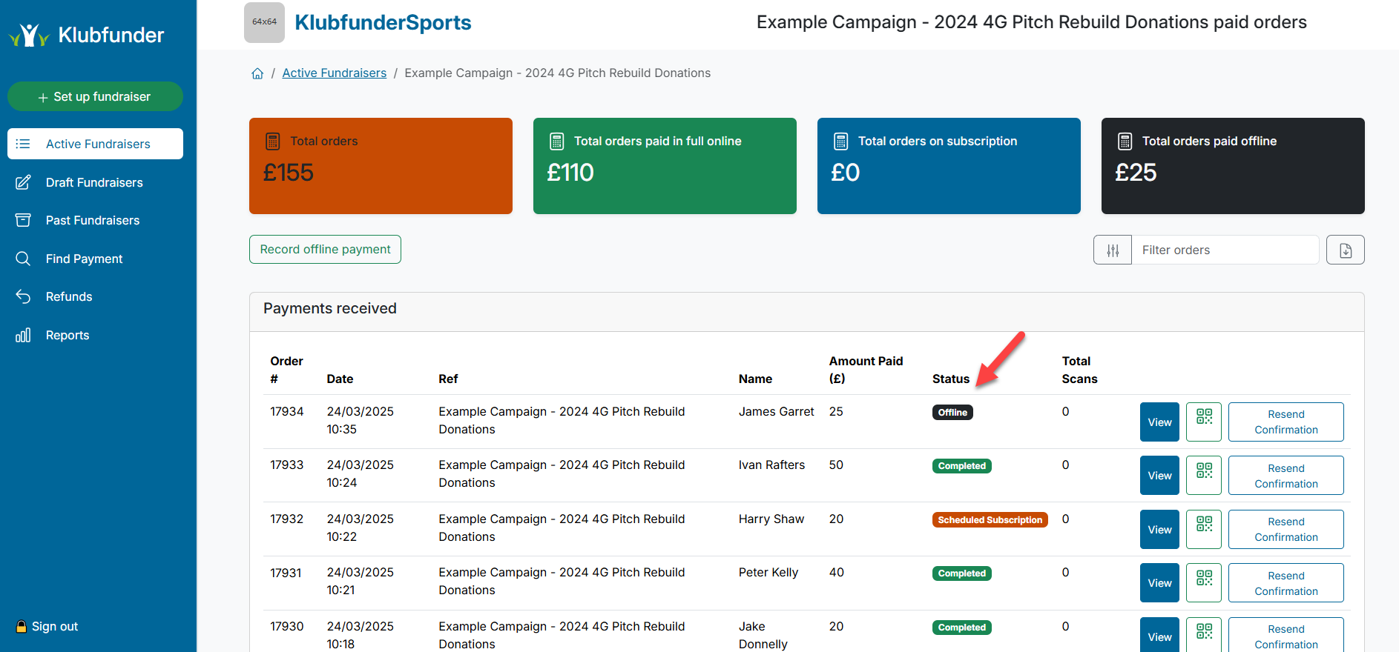Open Find Payment from sidebar
The width and height of the screenshot is (1399, 652).
[x=84, y=259]
